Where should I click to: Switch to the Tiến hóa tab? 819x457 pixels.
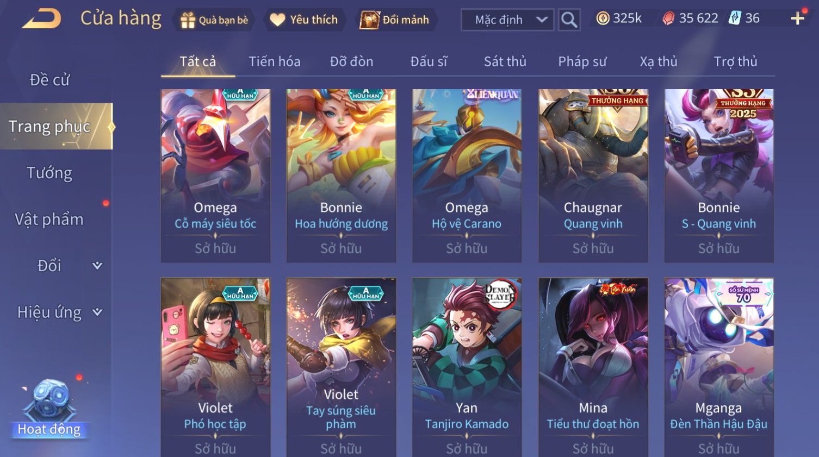tap(275, 61)
